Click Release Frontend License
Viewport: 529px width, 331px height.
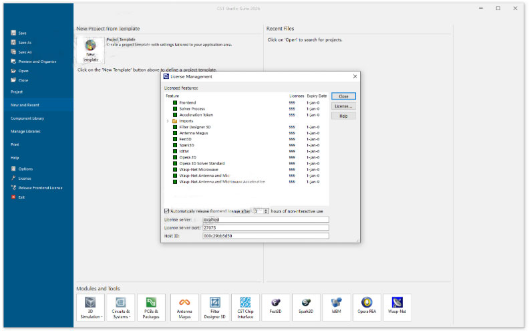(x=37, y=187)
